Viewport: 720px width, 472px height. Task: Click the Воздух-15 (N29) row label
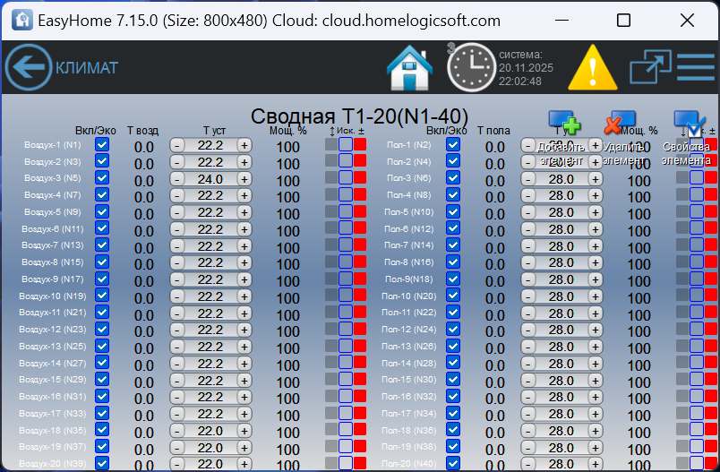point(55,380)
